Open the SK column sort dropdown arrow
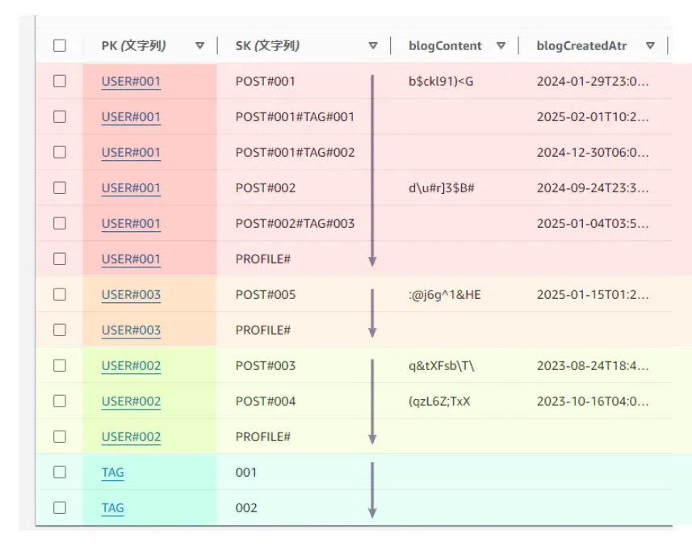The width and height of the screenshot is (692, 547). 373,45
